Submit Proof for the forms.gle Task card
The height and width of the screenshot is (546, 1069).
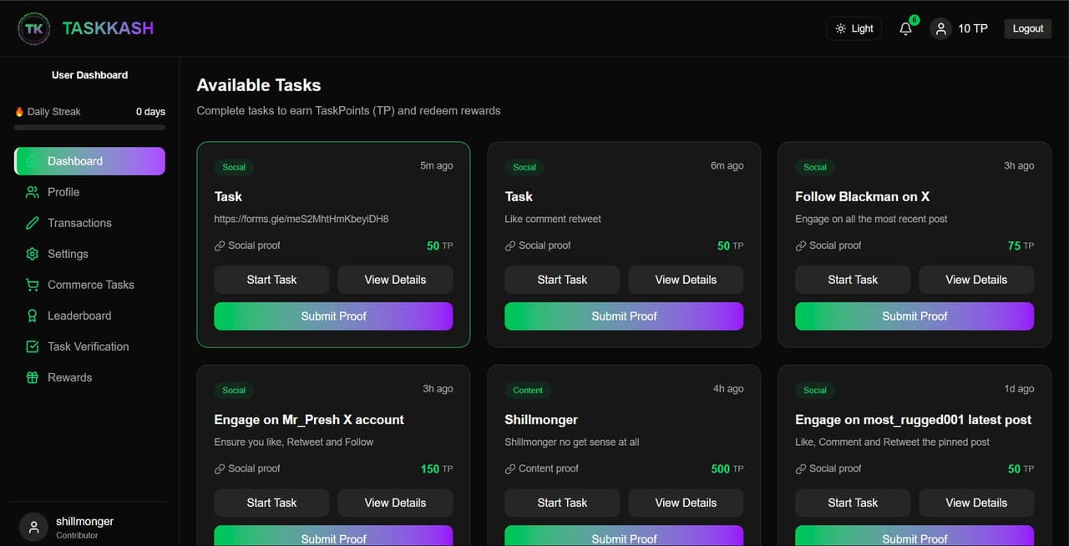click(x=333, y=316)
